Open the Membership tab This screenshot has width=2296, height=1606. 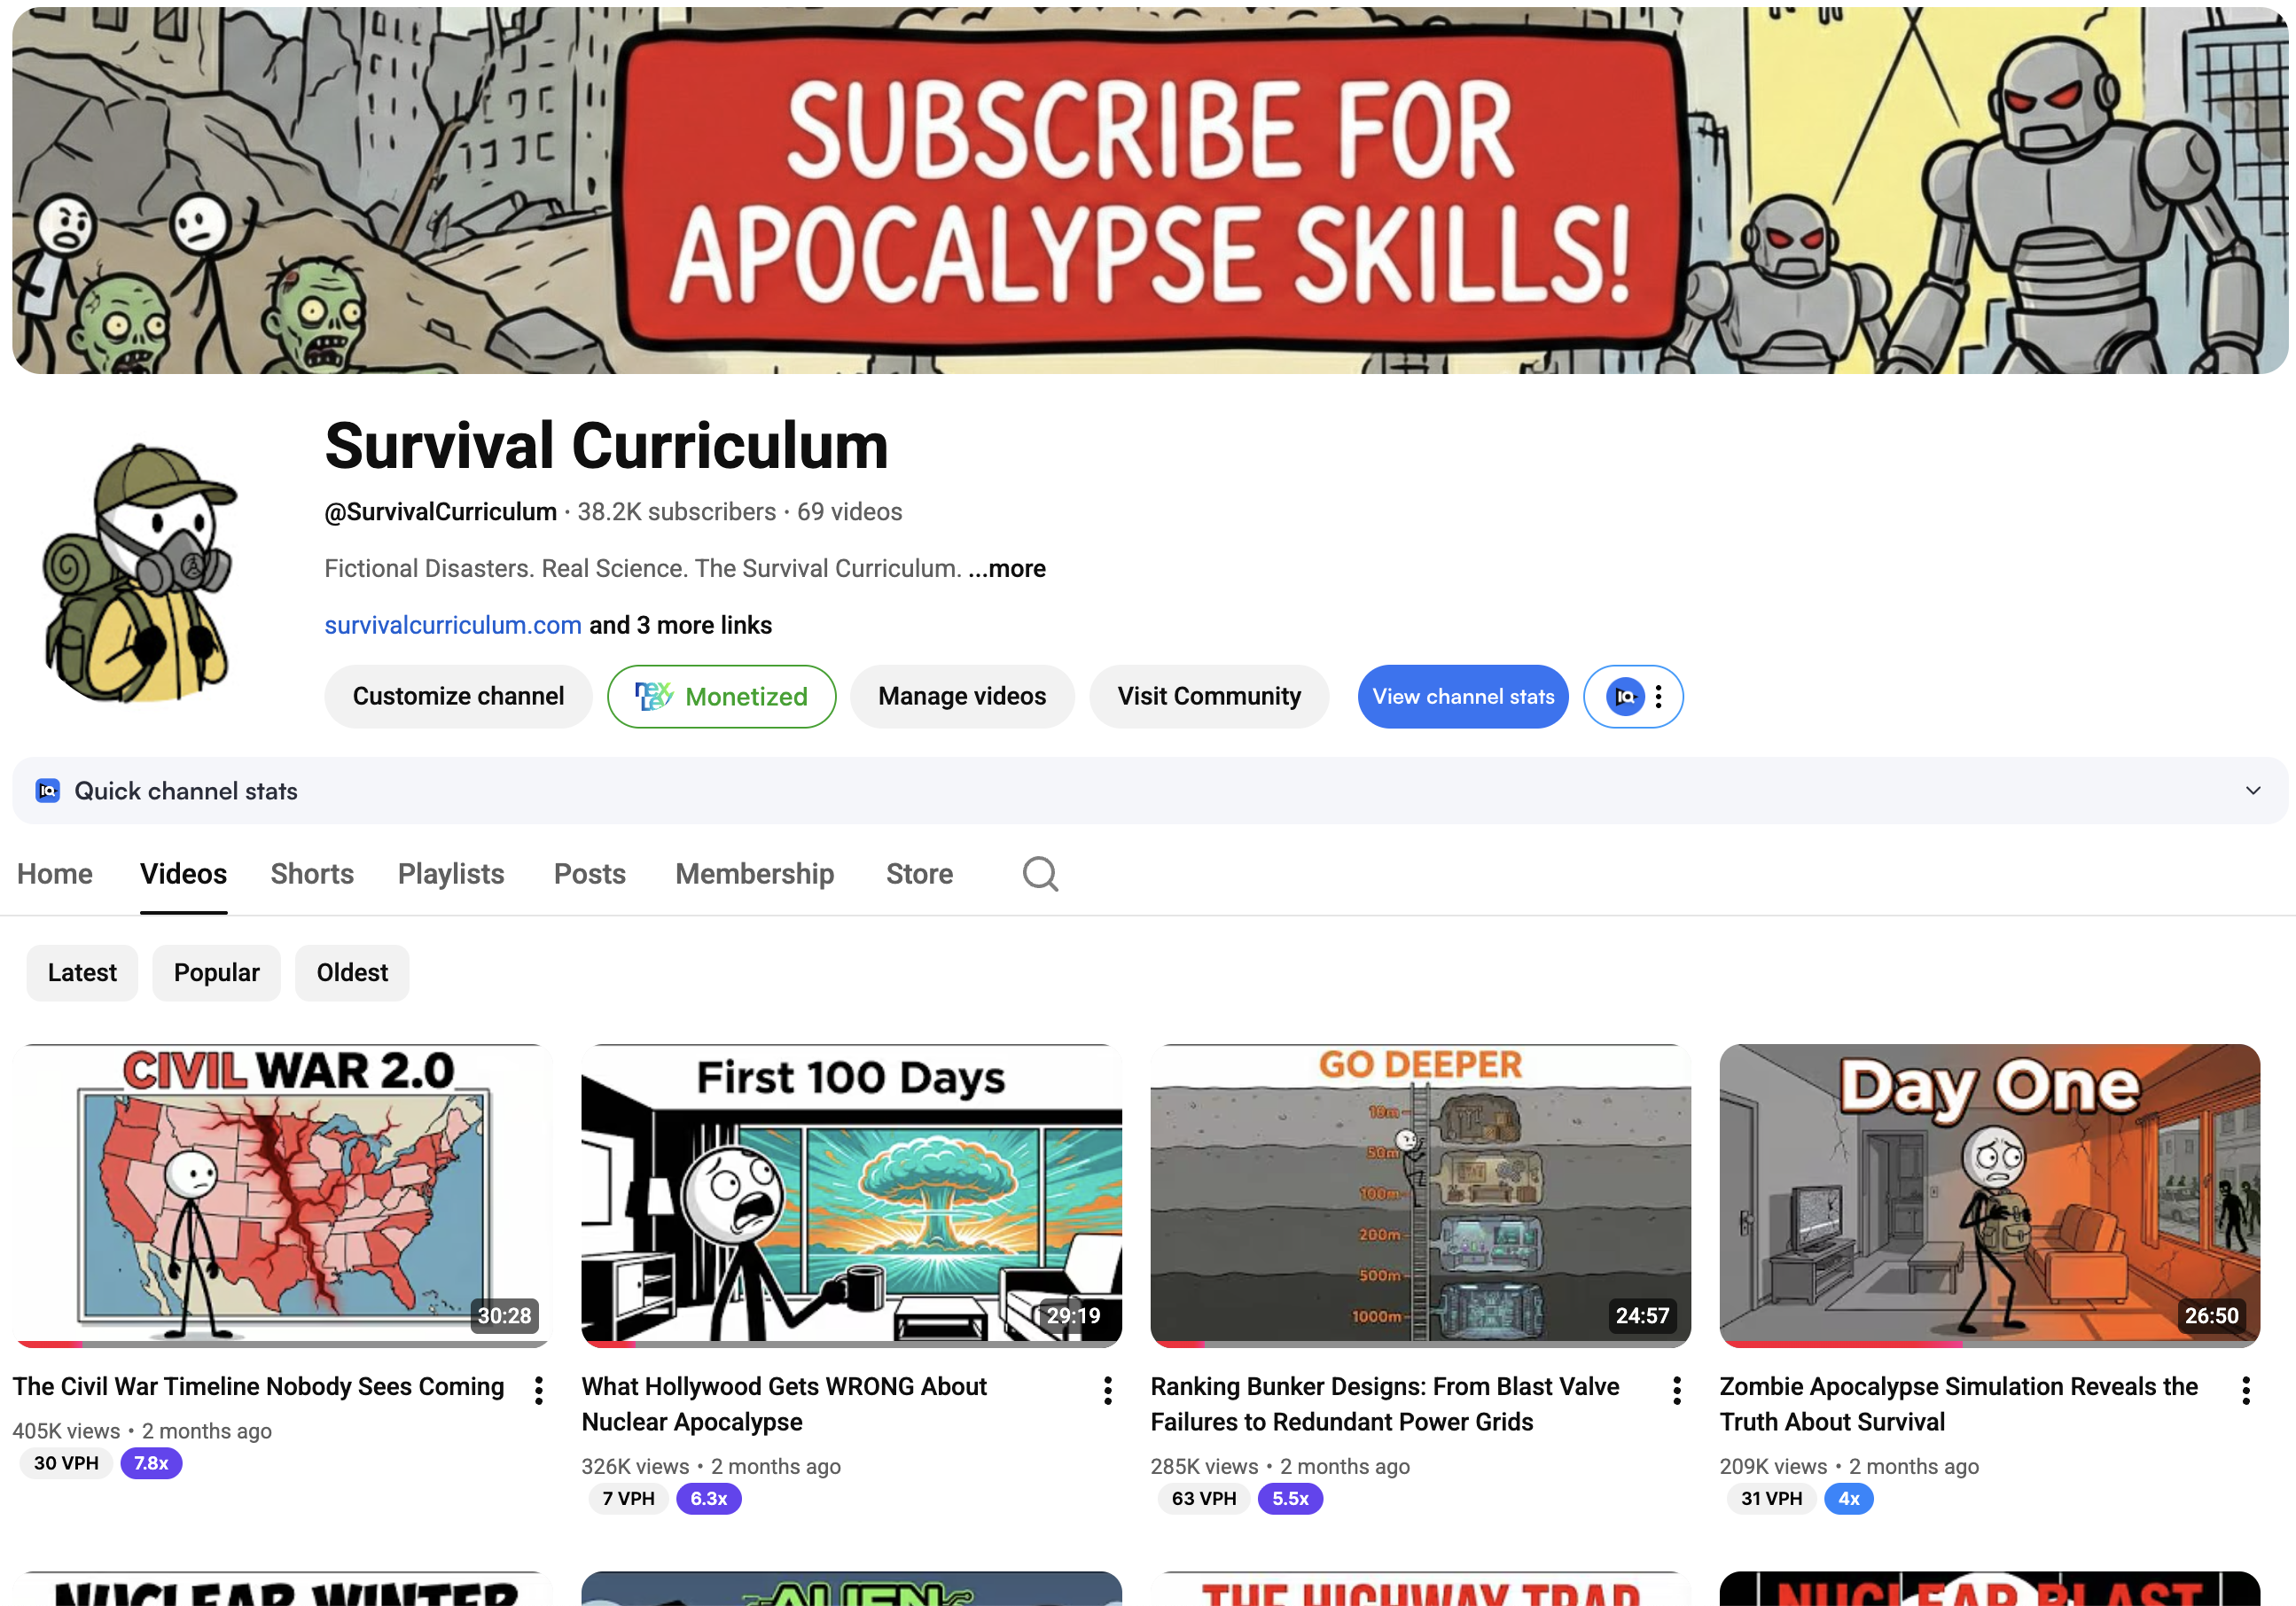[754, 873]
